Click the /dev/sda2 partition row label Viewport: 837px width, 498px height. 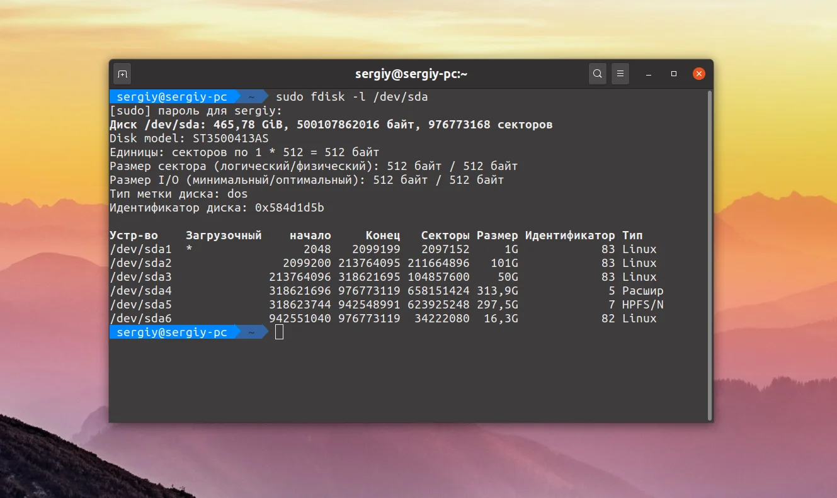[x=140, y=263]
